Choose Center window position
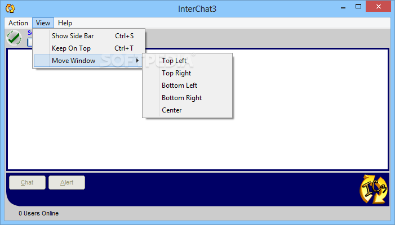This screenshot has height=225, width=395. click(x=187, y=110)
